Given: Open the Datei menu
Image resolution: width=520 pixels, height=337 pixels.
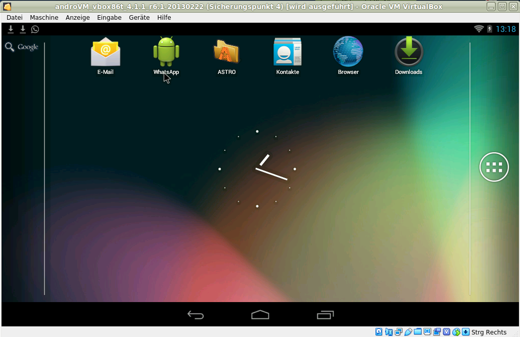Looking at the screenshot, I should click(15, 17).
